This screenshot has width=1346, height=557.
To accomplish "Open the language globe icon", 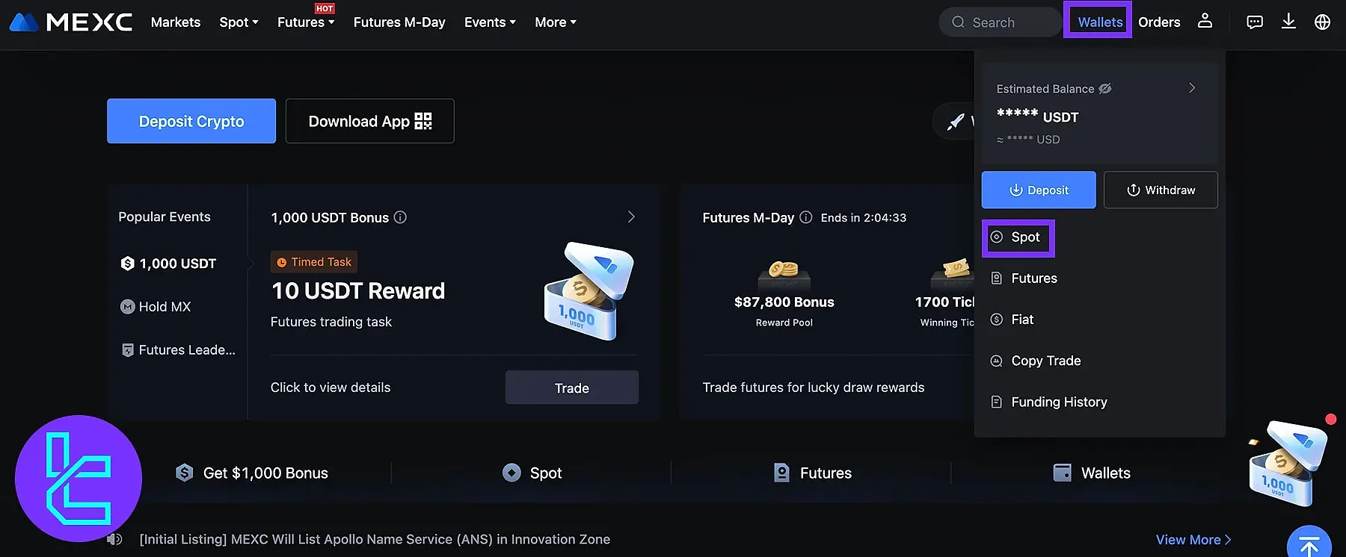I will (1322, 22).
